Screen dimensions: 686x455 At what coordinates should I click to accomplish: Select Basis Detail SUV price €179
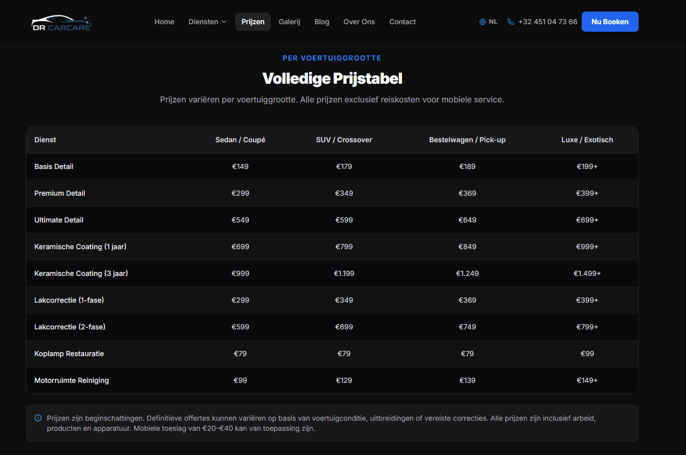coord(344,166)
